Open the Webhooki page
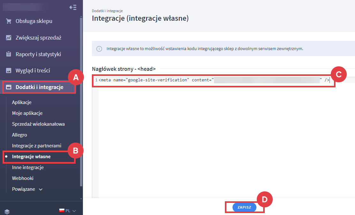The height and width of the screenshot is (215, 355). [23, 178]
